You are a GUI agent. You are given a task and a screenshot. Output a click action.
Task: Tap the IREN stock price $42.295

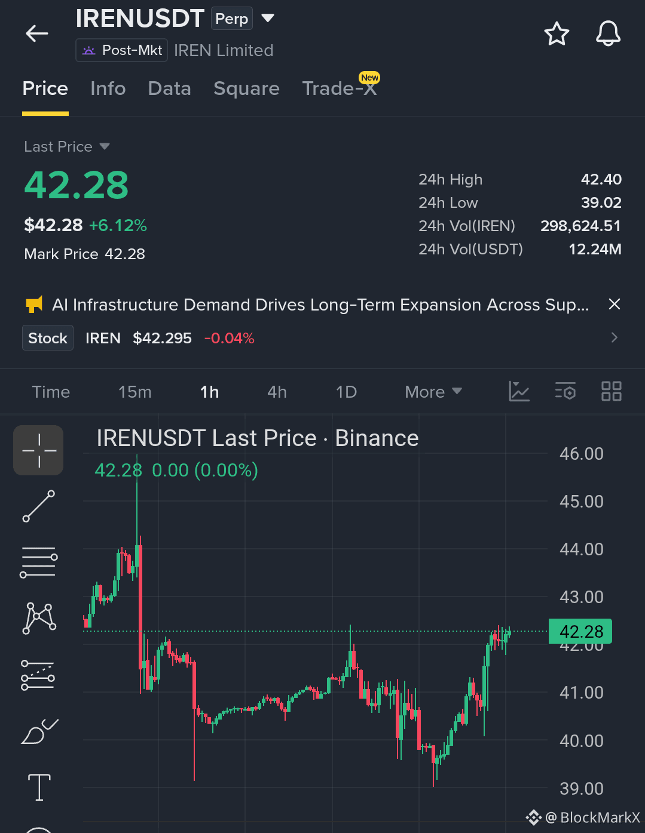(x=162, y=338)
